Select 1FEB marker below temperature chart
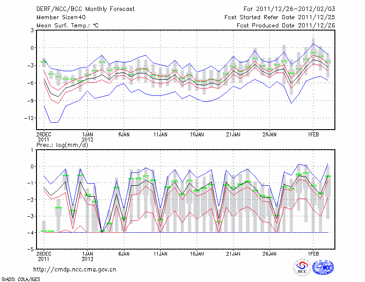The width and height of the screenshot is (365, 282). point(313,134)
